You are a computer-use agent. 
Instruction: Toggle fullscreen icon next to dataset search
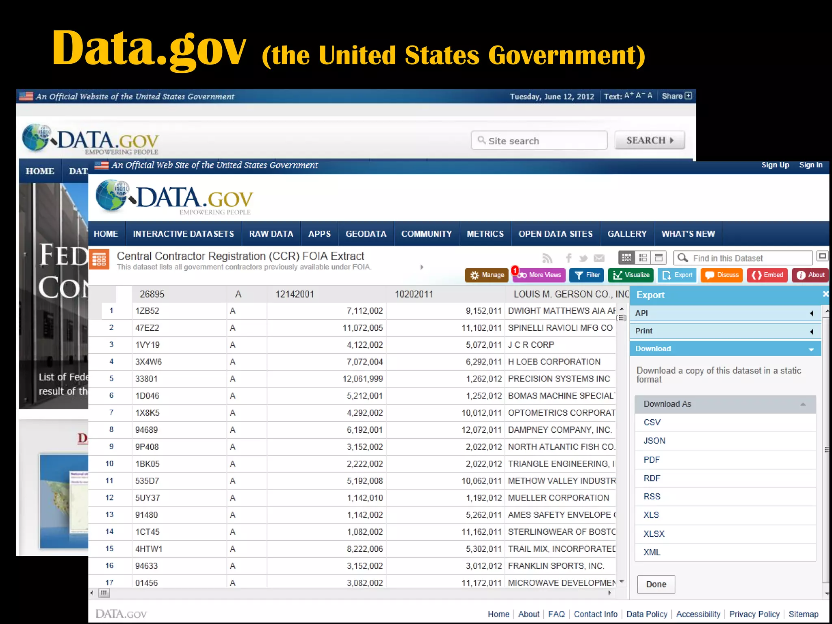[x=822, y=256]
